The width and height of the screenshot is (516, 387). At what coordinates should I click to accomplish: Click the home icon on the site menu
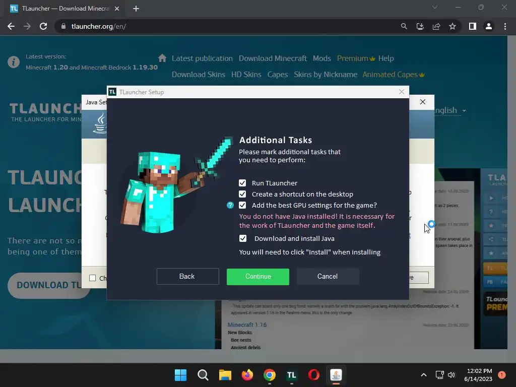point(162,58)
